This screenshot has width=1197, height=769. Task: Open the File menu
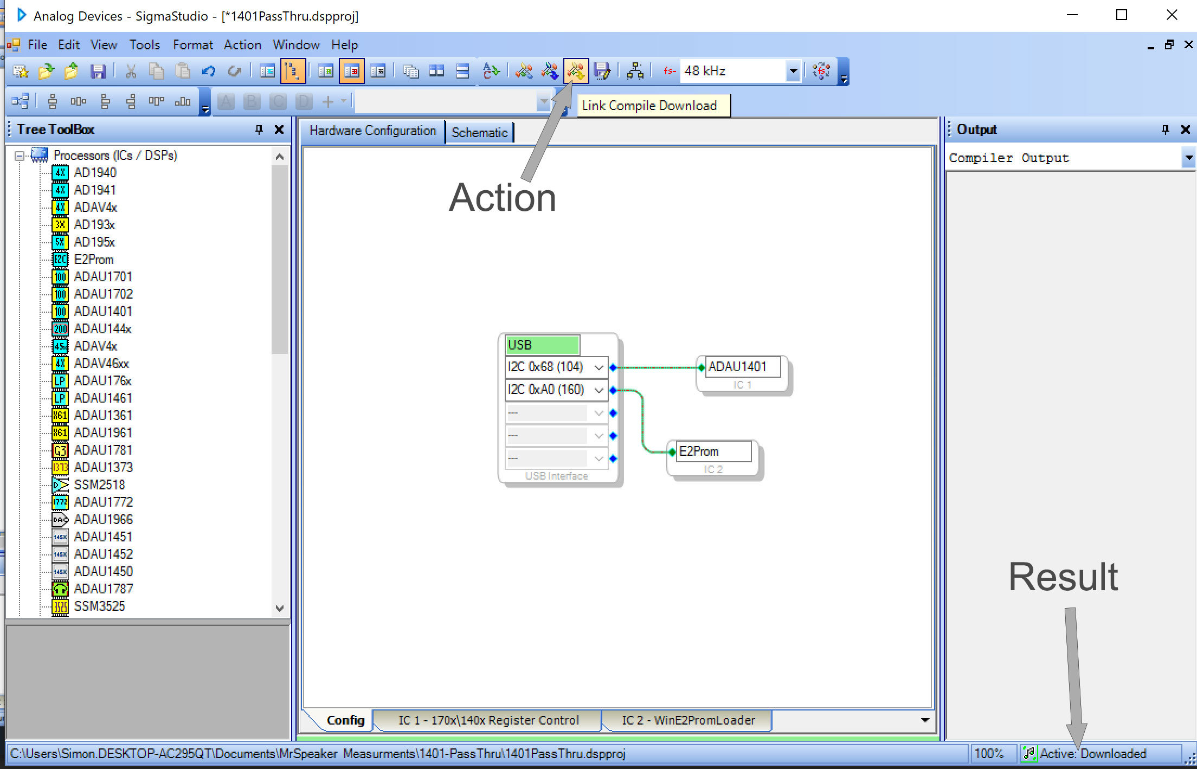tap(37, 45)
